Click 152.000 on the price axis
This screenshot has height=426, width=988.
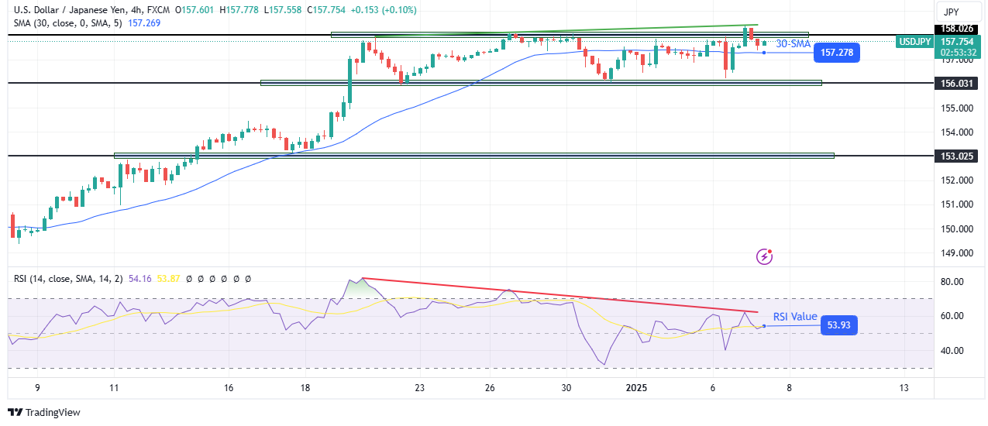click(956, 180)
